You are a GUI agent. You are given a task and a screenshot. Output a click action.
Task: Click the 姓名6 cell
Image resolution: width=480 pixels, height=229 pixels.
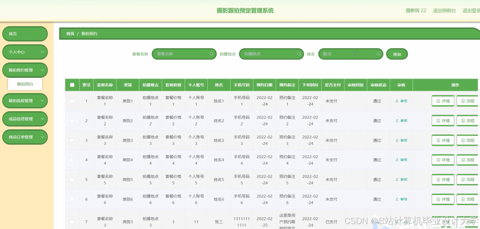219,199
